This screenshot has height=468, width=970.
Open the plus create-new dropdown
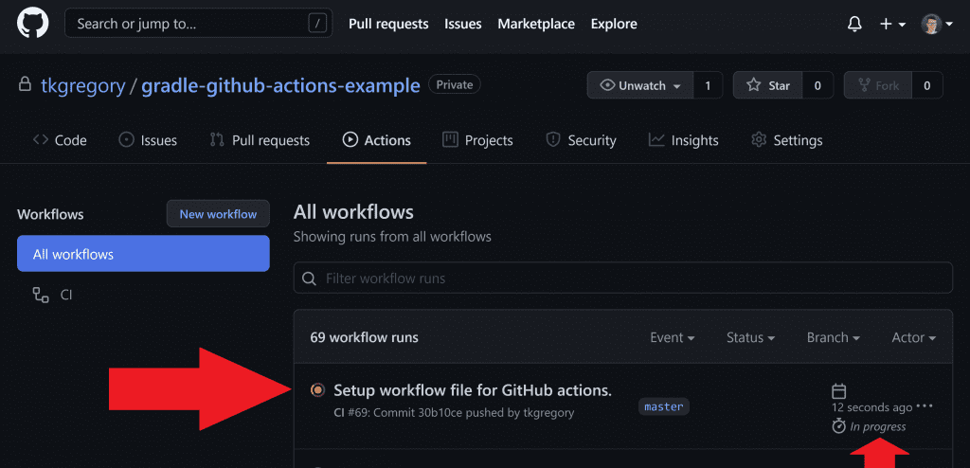(x=892, y=24)
